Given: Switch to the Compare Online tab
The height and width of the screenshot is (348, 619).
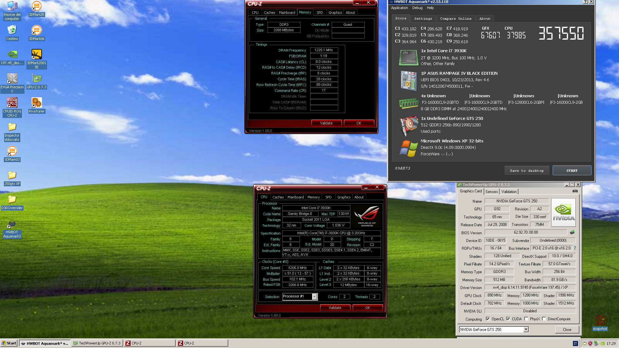Looking at the screenshot, I should coord(456,19).
